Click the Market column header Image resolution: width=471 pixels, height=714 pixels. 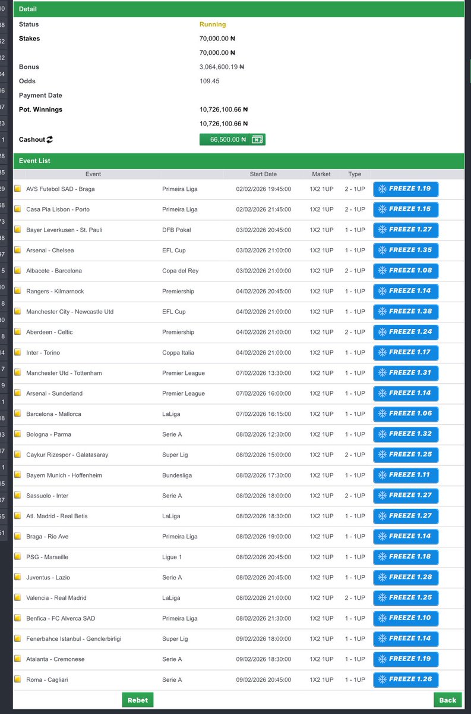click(321, 174)
